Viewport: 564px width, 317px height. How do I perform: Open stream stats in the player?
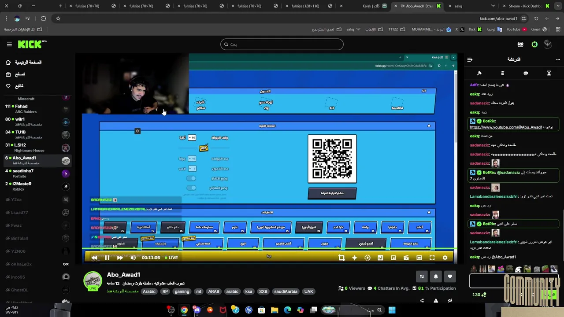[x=380, y=258]
